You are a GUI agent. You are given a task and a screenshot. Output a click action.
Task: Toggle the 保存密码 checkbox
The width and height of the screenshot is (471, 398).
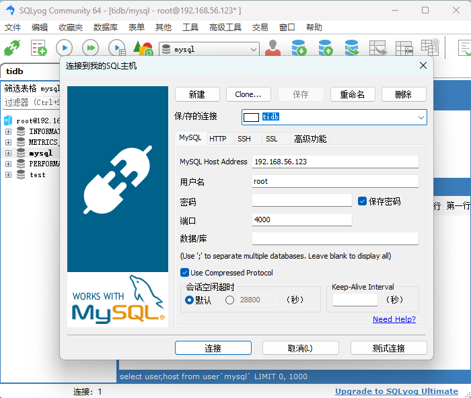(362, 201)
